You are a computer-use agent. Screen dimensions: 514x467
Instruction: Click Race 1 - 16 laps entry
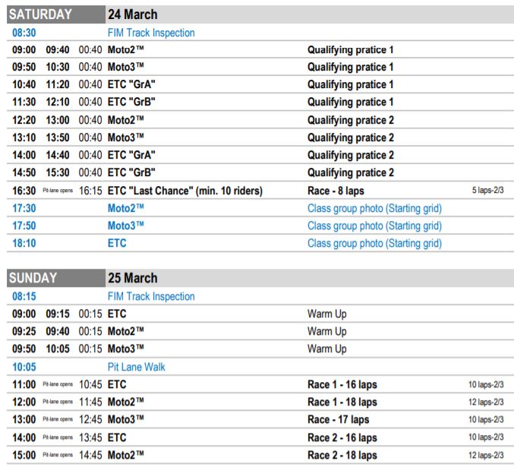click(x=342, y=384)
